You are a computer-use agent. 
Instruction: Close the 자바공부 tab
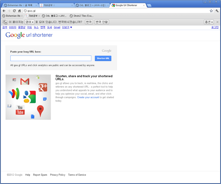[72, 5]
